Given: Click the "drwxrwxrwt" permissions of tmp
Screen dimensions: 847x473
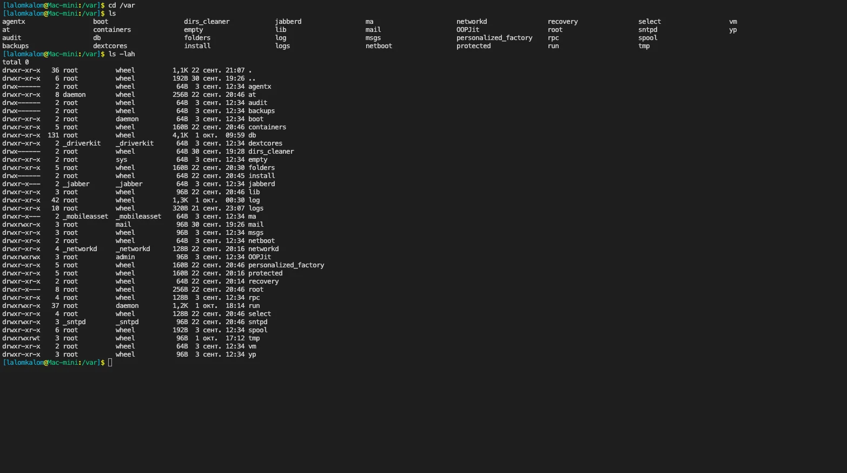Looking at the screenshot, I should (x=21, y=338).
